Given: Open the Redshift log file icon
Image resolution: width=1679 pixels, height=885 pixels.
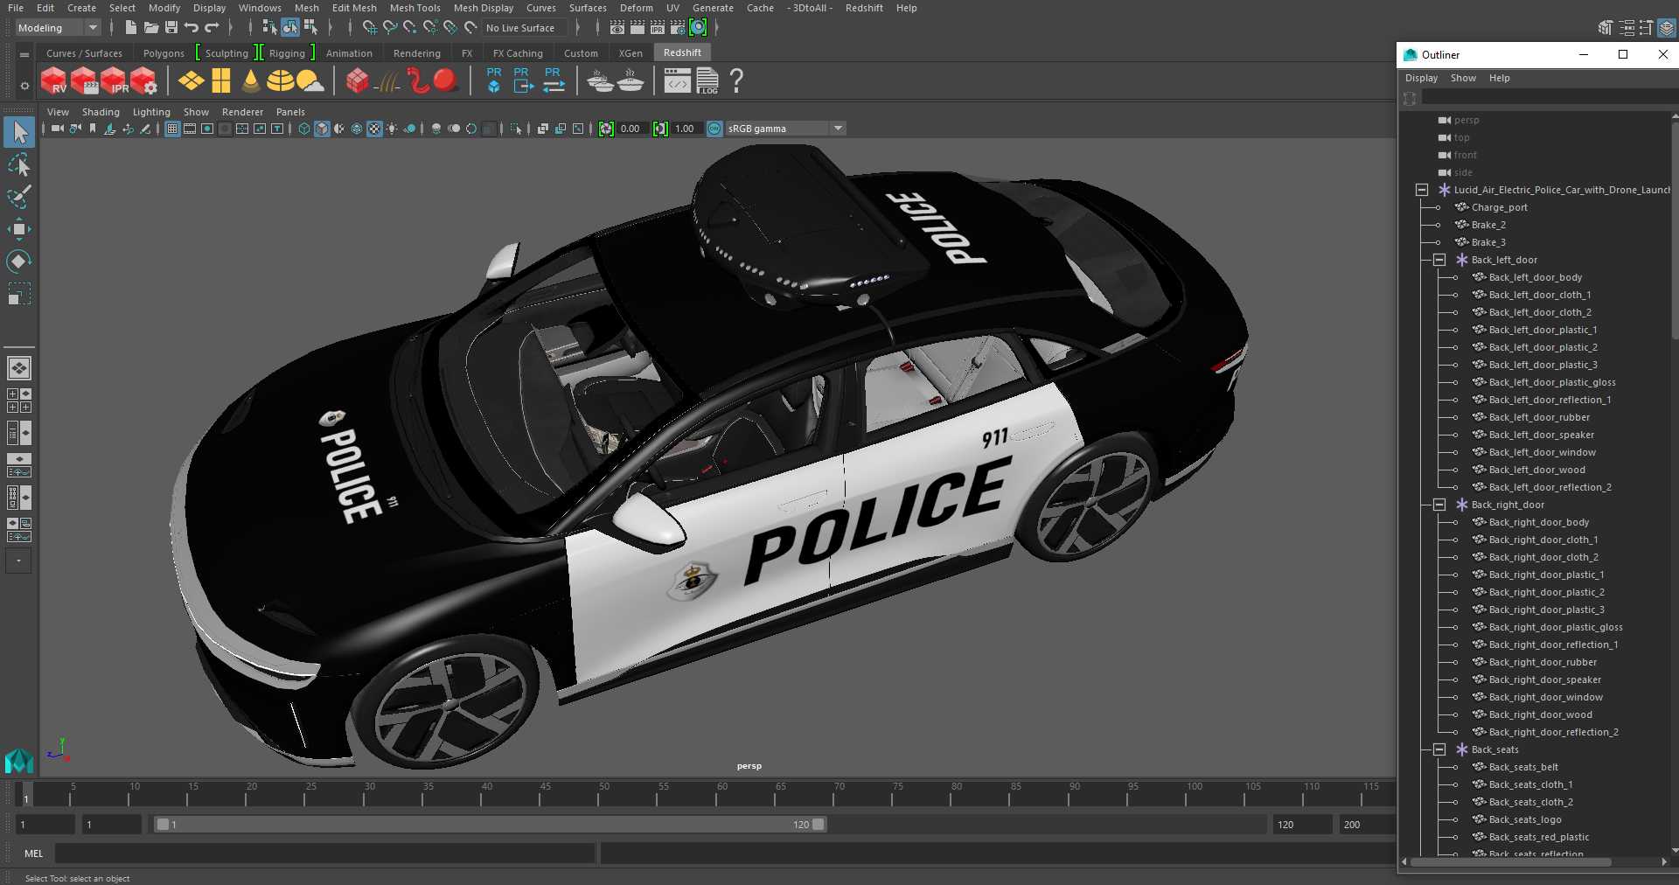Looking at the screenshot, I should [707, 80].
